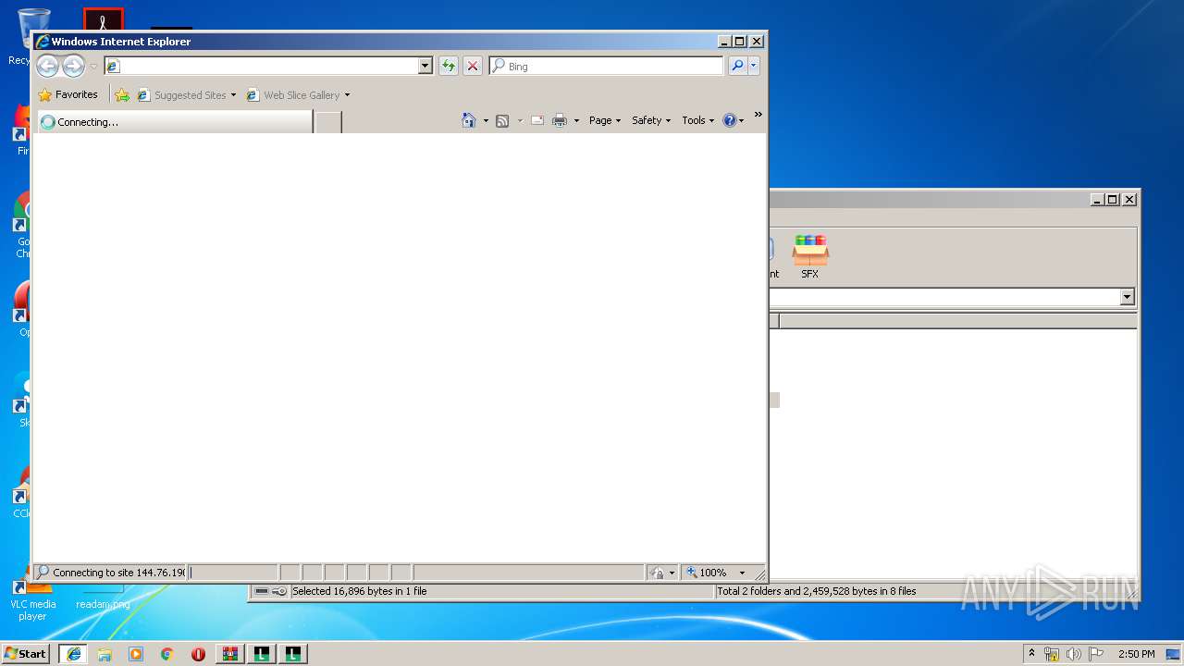Expand the path dropdown in WinRAR window
This screenshot has width=1184, height=666.
(x=1127, y=297)
